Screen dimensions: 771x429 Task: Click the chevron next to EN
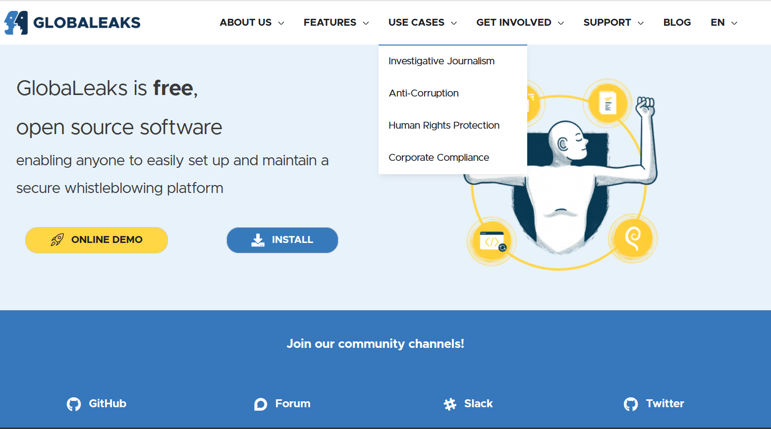[734, 23]
